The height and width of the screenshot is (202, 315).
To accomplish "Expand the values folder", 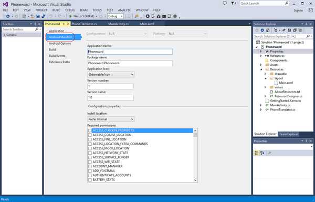I will [x=265, y=87].
